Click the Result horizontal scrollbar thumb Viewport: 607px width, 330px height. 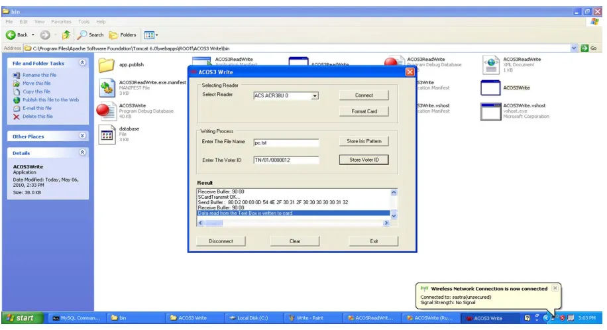213,223
